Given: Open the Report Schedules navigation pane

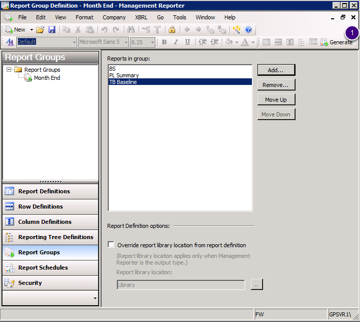Looking at the screenshot, I should pos(50,268).
